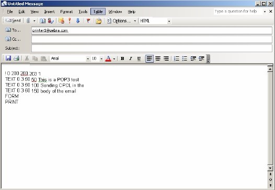Open the View menu
The width and height of the screenshot is (275, 190).
click(35, 11)
